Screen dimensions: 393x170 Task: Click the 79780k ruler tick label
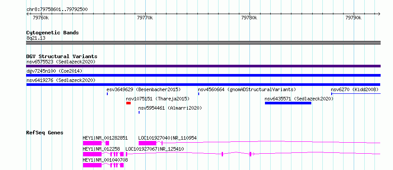pyautogui.click(x=249, y=18)
